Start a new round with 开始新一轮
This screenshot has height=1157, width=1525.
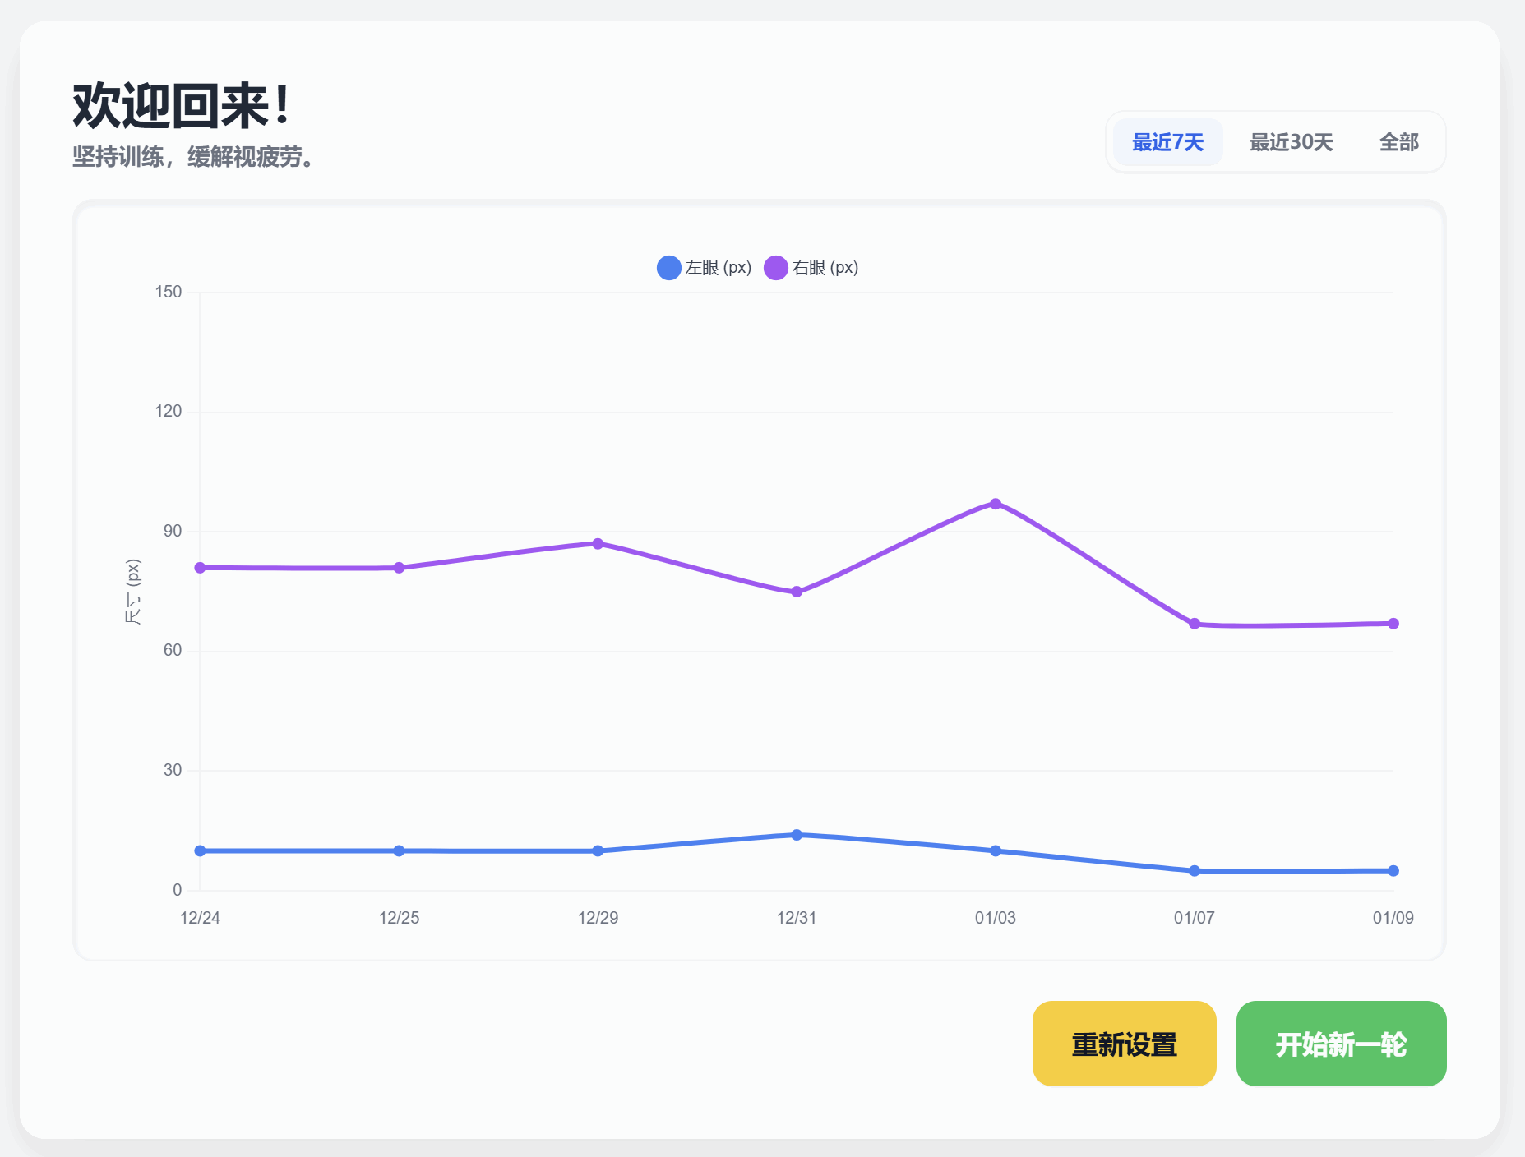click(1341, 1044)
